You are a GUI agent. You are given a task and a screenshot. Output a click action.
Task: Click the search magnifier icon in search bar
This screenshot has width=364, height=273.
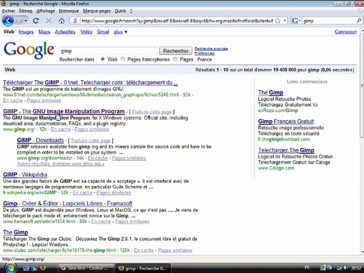[359, 20]
